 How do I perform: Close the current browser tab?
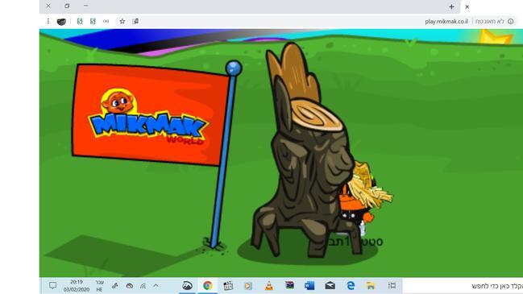click(x=467, y=6)
